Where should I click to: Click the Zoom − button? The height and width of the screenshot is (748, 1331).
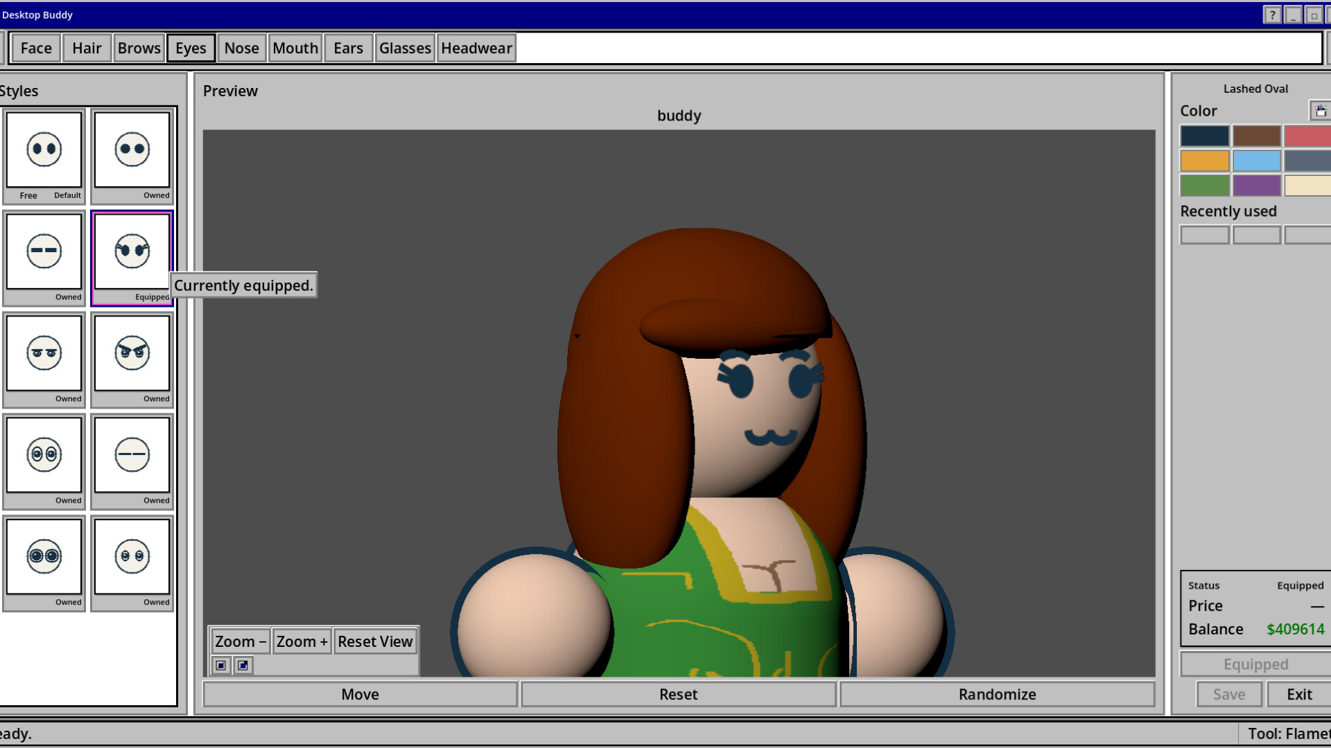click(240, 641)
